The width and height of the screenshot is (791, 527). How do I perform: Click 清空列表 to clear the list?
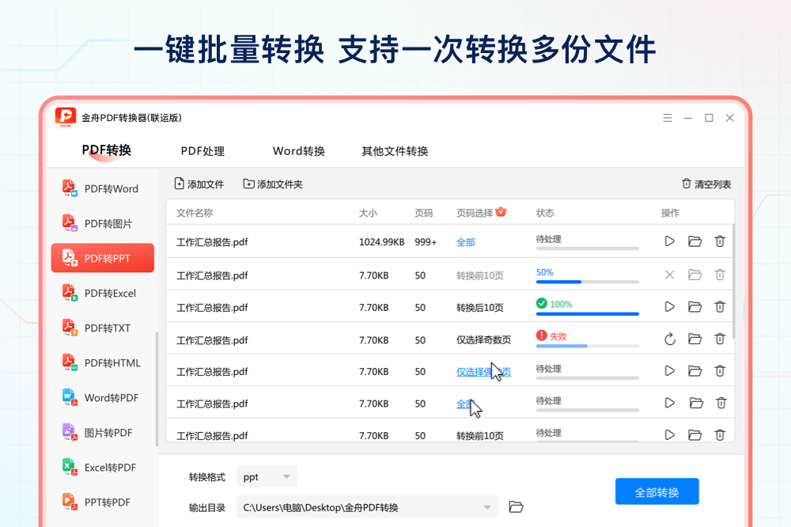point(706,184)
